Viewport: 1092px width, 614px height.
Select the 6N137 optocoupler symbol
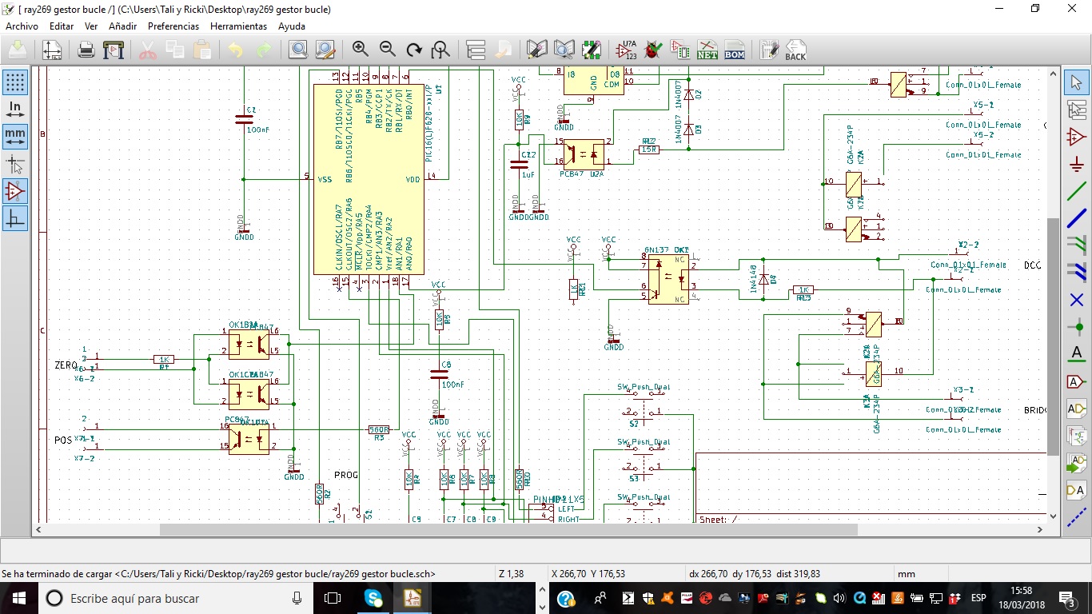click(x=668, y=278)
